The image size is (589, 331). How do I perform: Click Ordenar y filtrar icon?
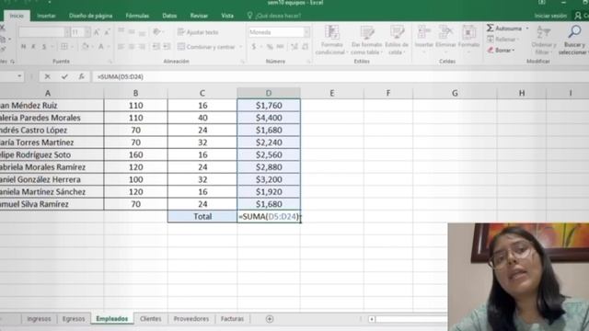544,32
